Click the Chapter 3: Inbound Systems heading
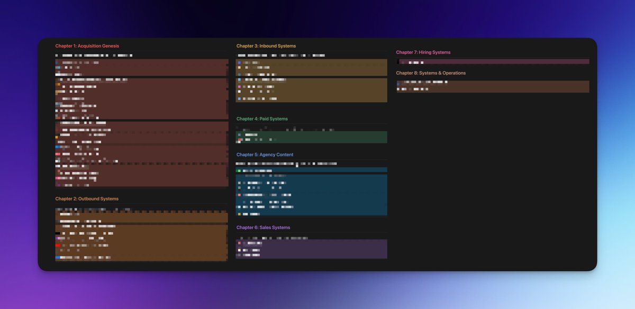The height and width of the screenshot is (309, 635). [x=266, y=46]
